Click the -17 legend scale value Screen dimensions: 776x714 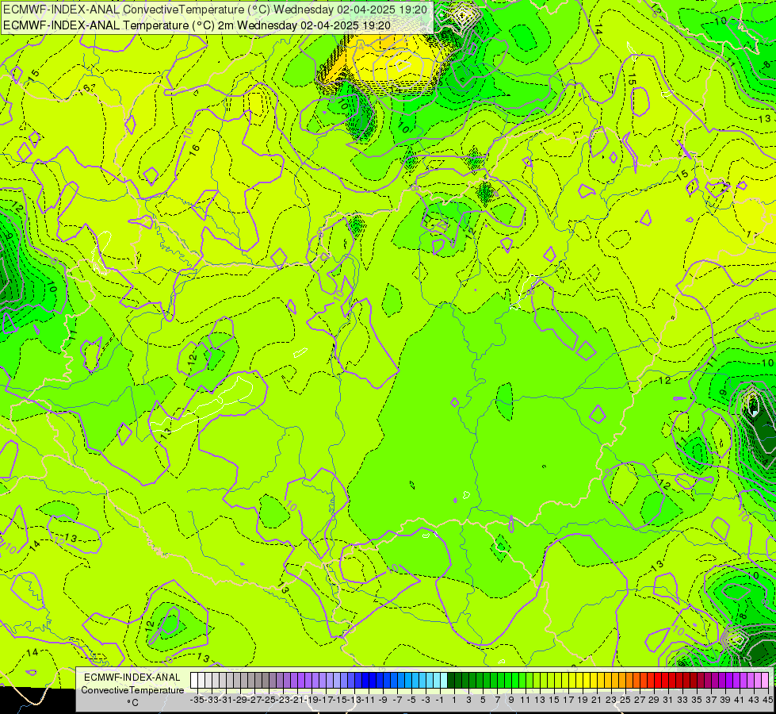tap(326, 700)
